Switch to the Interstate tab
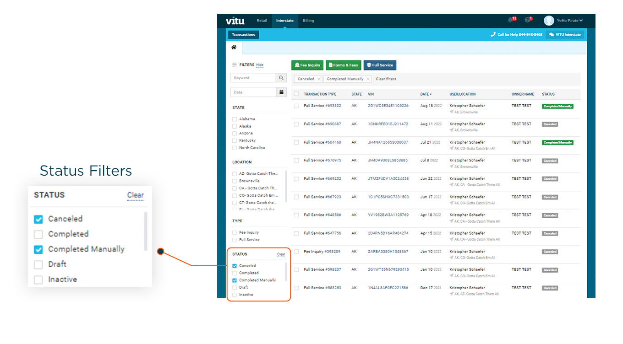 tap(285, 21)
